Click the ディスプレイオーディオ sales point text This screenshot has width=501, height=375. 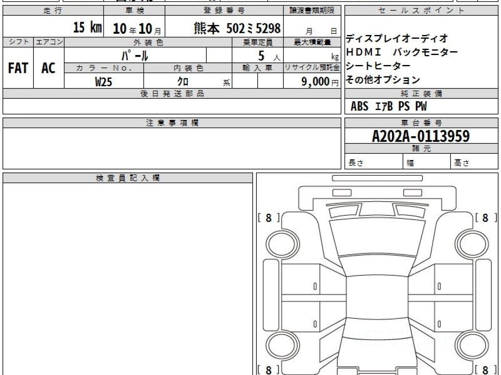pyautogui.click(x=397, y=38)
